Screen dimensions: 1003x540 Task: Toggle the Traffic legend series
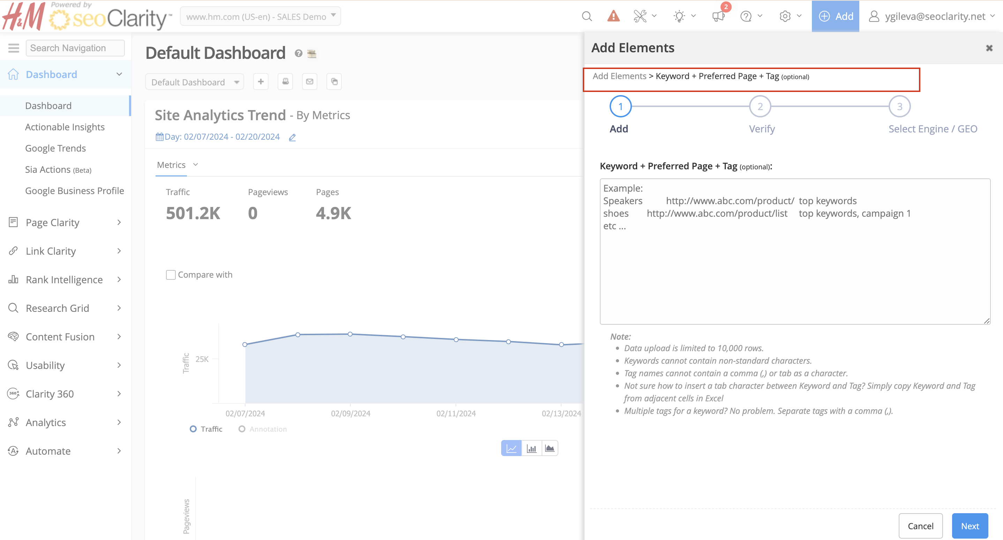pyautogui.click(x=206, y=429)
